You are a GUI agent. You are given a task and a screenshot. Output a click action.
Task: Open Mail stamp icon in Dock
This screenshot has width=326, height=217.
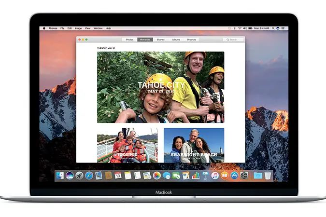(99, 176)
